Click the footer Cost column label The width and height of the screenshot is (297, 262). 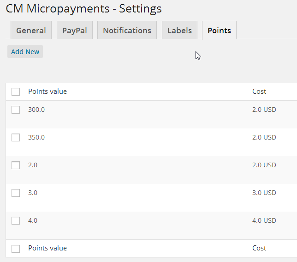pyautogui.click(x=259, y=248)
